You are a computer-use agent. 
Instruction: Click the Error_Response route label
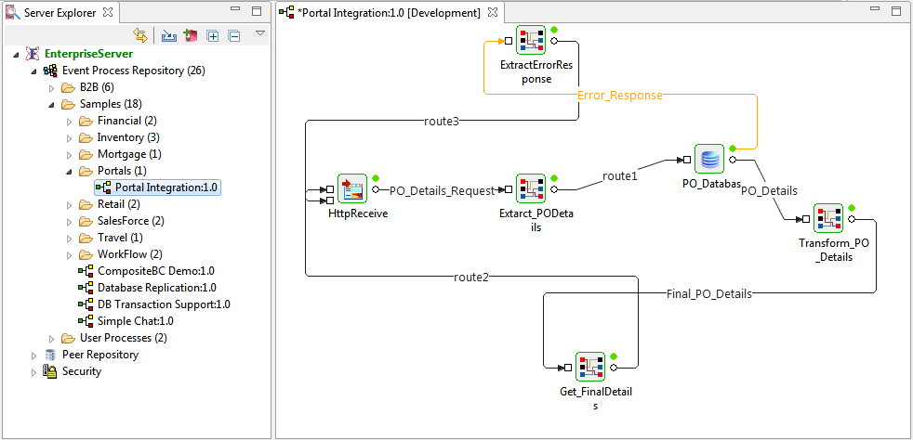click(x=619, y=96)
